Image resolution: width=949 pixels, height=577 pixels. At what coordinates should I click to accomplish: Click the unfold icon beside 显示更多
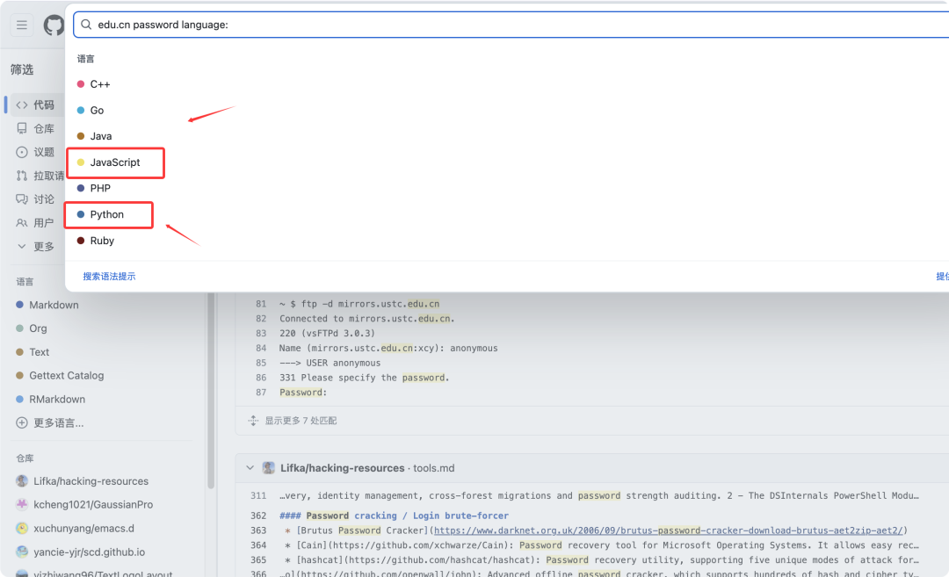click(x=253, y=421)
